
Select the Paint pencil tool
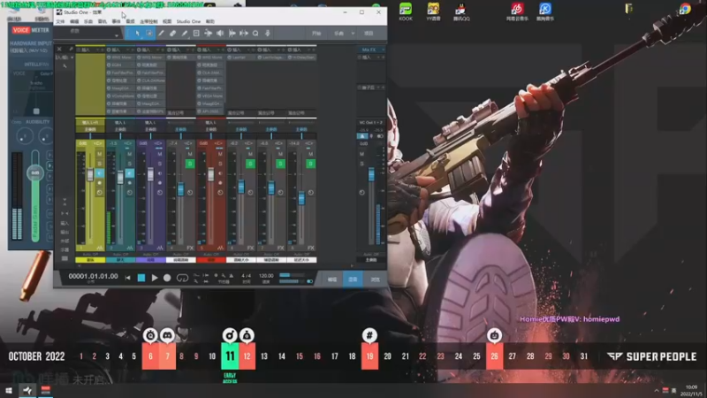(185, 34)
